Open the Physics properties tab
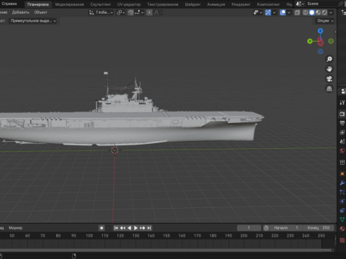346x259 pixels. pyautogui.click(x=342, y=201)
